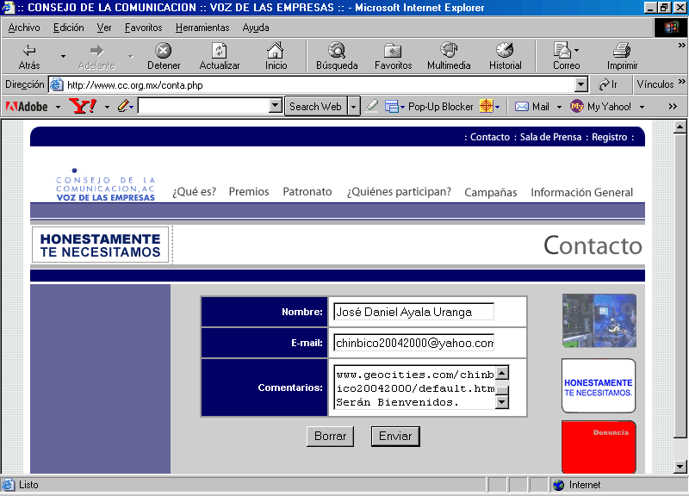Image resolution: width=689 pixels, height=496 pixels.
Task: Expand the address bar dropdown arrow
Action: click(x=580, y=84)
